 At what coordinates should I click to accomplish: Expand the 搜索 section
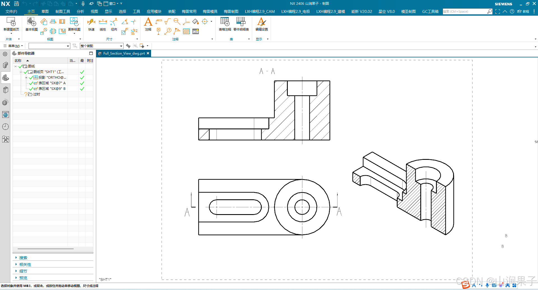[x=16, y=258]
